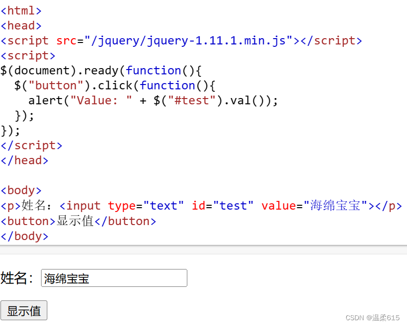The image size is (407, 326).
Task: Click the </head> closing tag
Action: tap(24, 160)
